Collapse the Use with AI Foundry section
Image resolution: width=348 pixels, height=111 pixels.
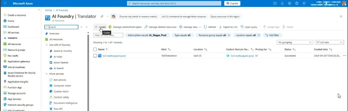pyautogui.click(x=46, y=45)
